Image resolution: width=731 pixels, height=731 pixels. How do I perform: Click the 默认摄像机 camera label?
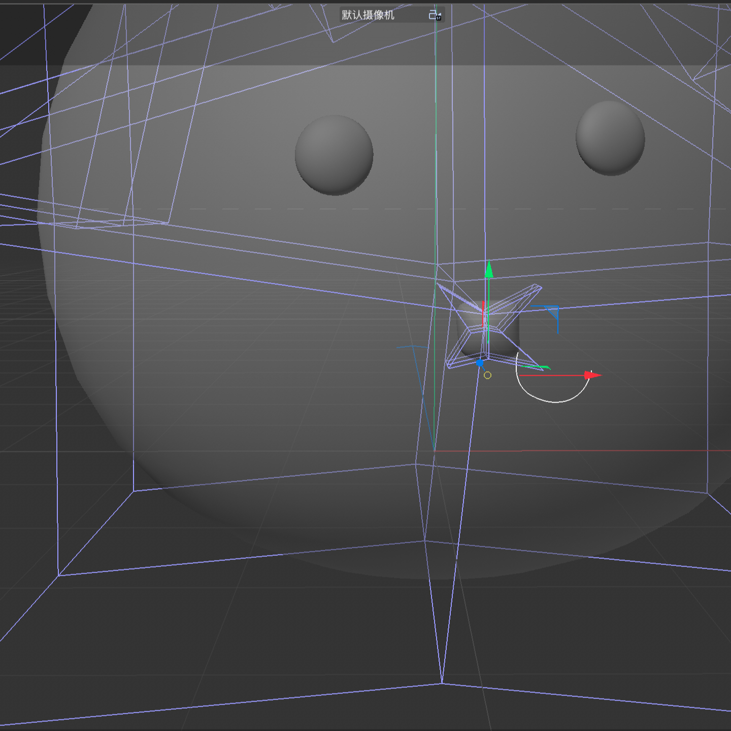[x=368, y=15]
